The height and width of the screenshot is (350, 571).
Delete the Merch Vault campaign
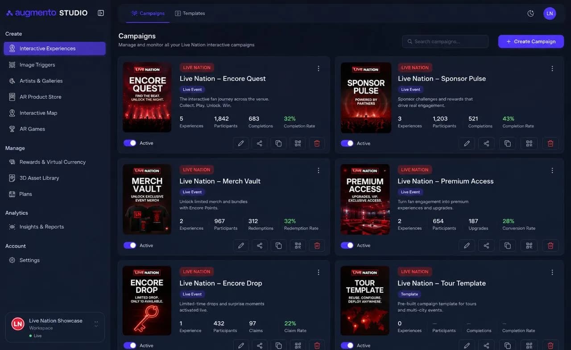[x=317, y=246]
